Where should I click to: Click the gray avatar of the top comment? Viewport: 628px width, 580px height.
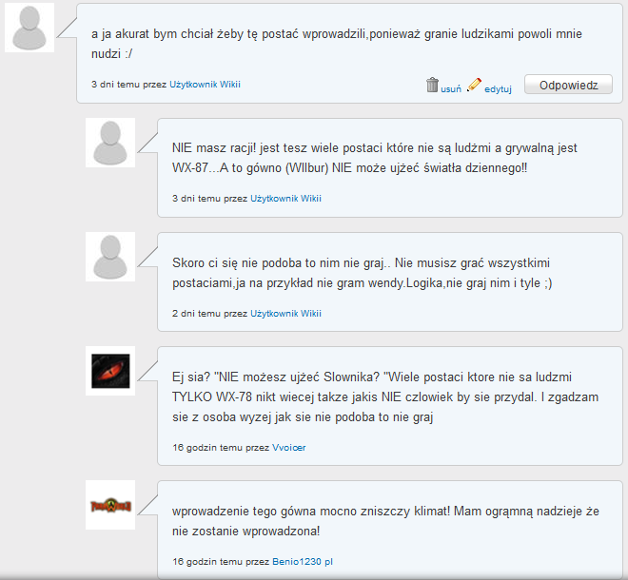coord(29,29)
